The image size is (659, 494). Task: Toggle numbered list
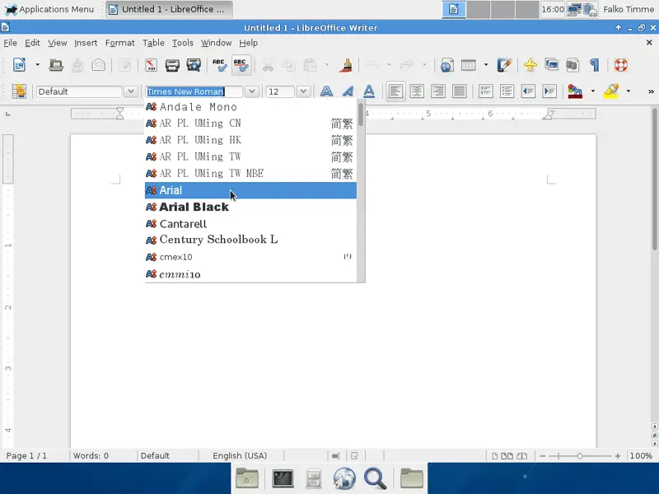pyautogui.click(x=485, y=91)
